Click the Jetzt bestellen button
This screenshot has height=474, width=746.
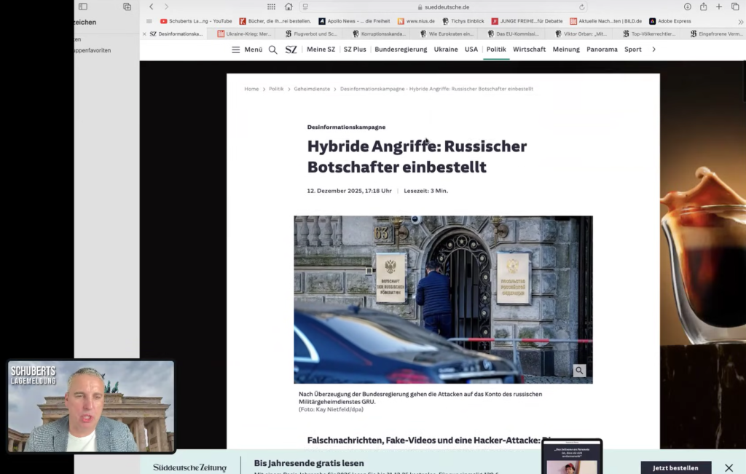[x=675, y=467]
